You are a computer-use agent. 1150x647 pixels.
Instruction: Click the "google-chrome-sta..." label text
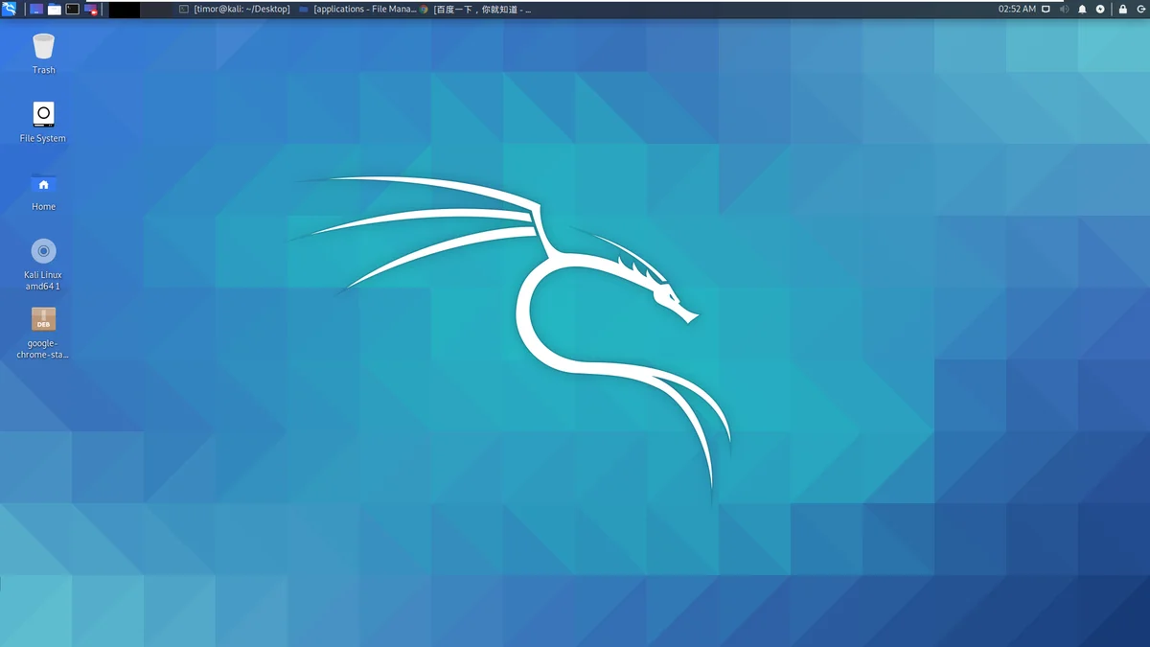(x=43, y=349)
